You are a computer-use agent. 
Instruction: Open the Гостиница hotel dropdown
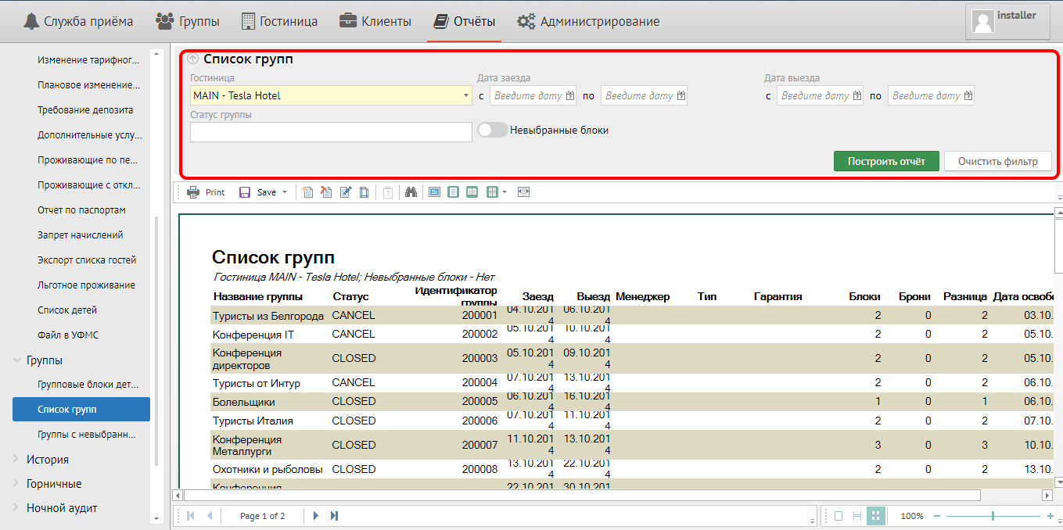click(466, 96)
